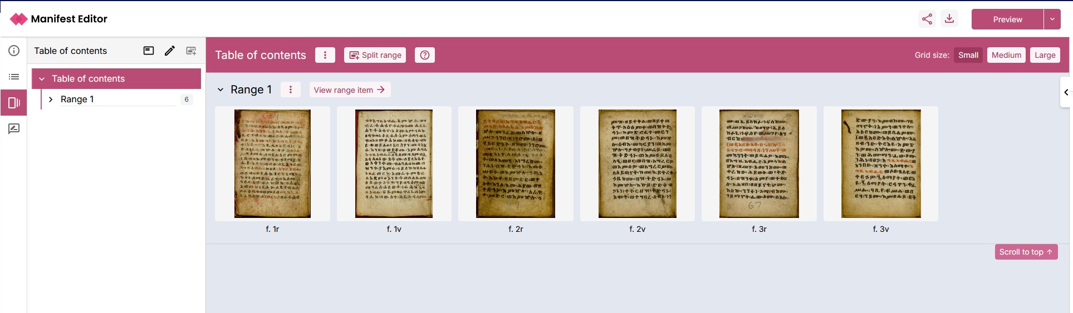Click the Scroll to top button
The height and width of the screenshot is (313, 1073).
[1026, 252]
